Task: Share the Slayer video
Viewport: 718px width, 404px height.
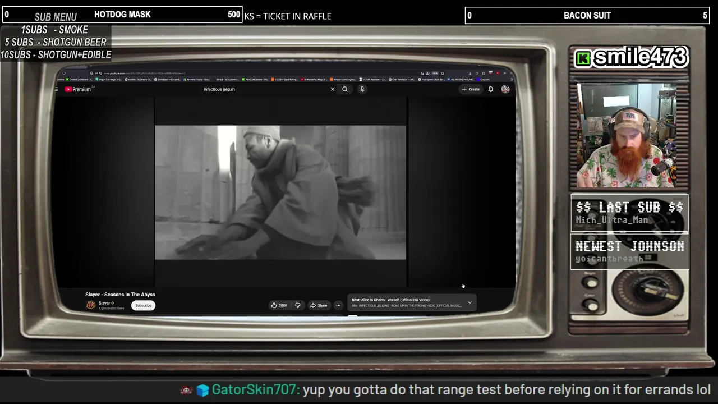Action: point(319,305)
